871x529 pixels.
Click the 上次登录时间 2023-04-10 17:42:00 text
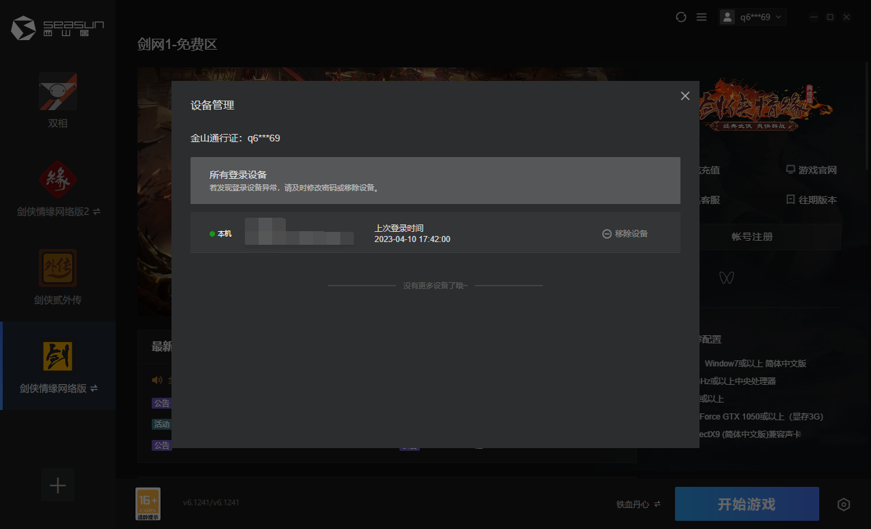coord(412,233)
